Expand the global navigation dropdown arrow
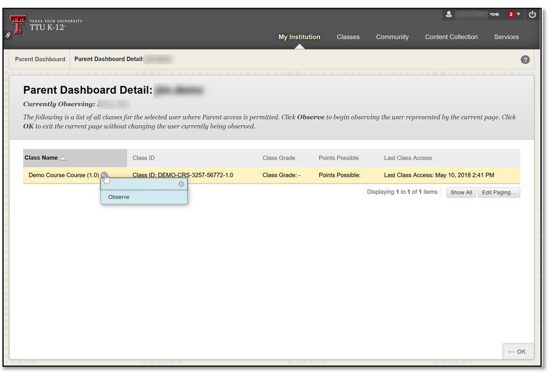Viewport: 550px width, 379px height. (519, 14)
